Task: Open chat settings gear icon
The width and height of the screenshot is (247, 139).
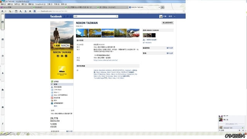Action: [x=239, y=131]
